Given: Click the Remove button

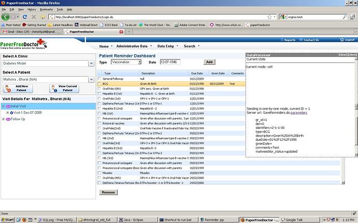Looking at the screenshot, I should point(108,192).
